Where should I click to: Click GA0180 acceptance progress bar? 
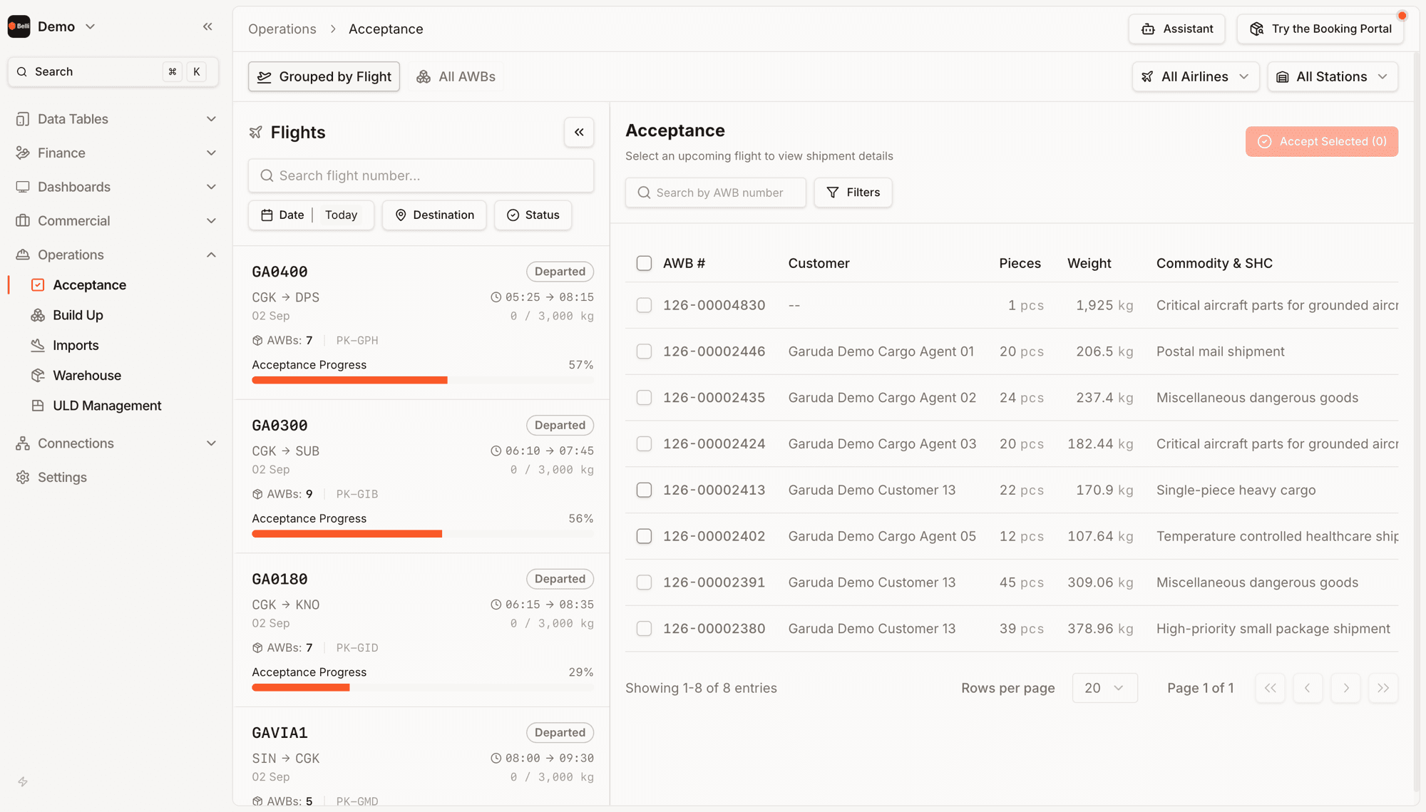(423, 688)
